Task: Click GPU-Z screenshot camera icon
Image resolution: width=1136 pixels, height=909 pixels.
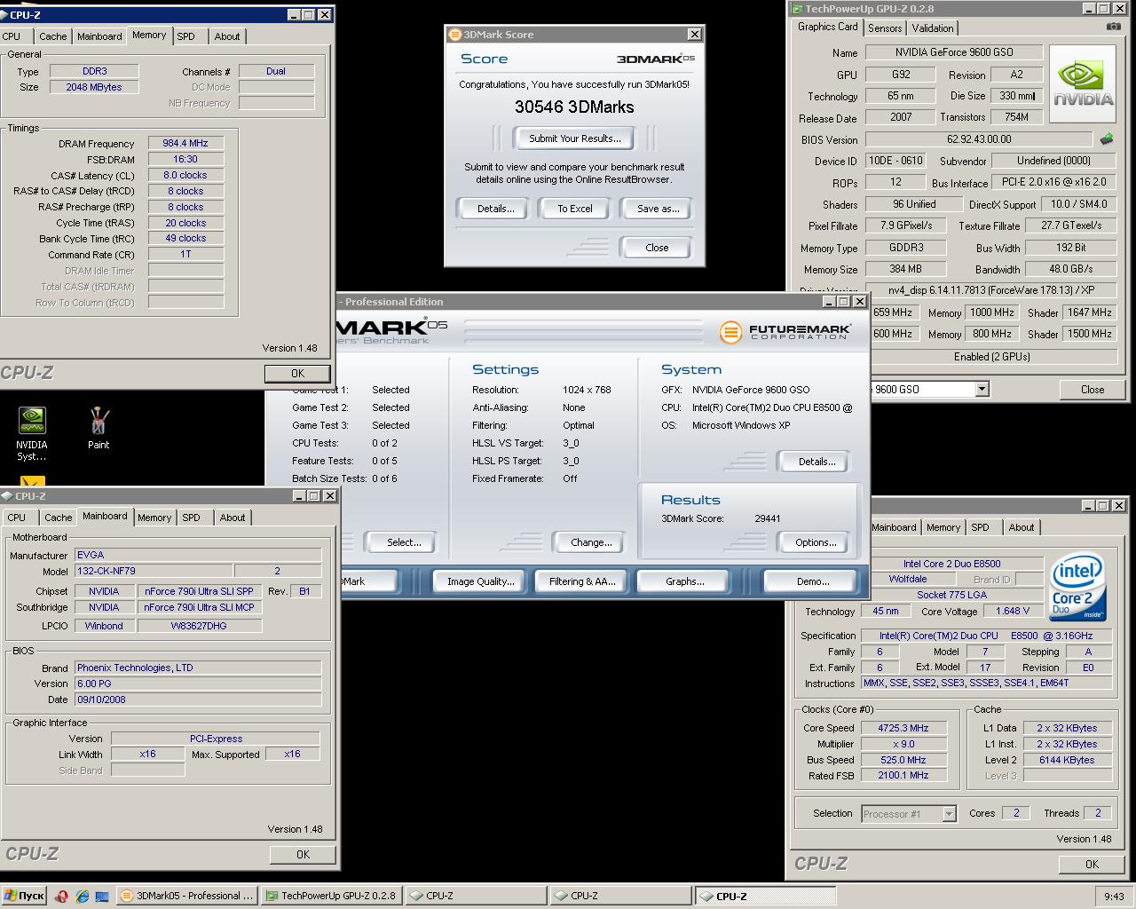Action: coord(1114,28)
